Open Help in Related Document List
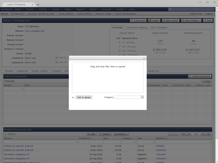Viewport: 218px width, 163px height. coord(92,134)
